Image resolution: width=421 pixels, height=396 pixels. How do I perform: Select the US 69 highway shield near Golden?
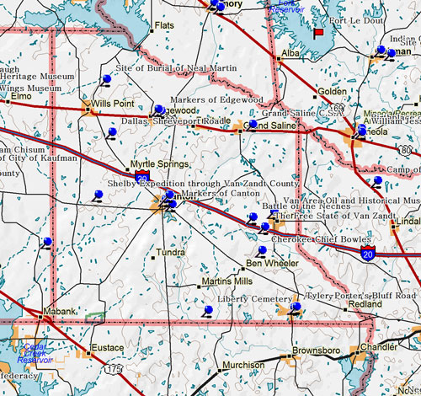pos(337,108)
